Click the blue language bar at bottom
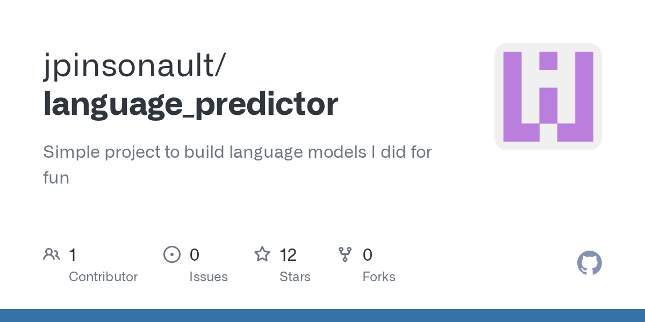Screen dimensions: 645x322 tap(322, 316)
